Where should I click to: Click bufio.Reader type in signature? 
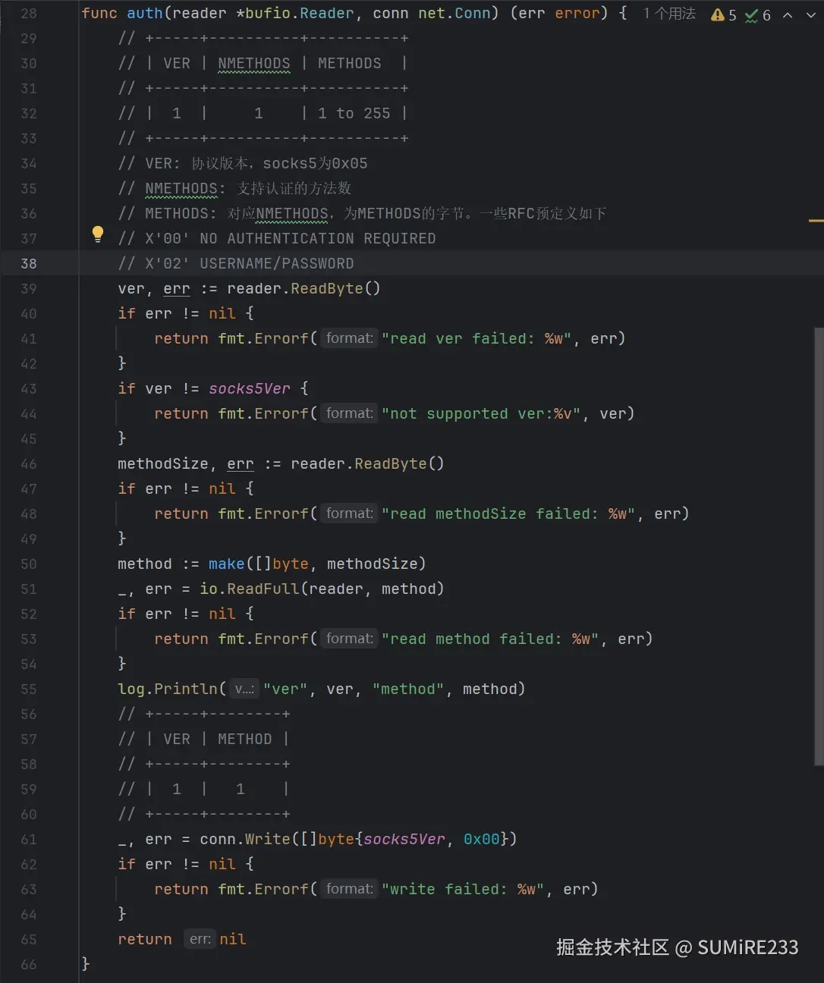coord(300,14)
